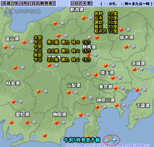Select the sun-cloud icon right of 静岡県 label
The width and height of the screenshot is (154, 147).
pyautogui.click(x=84, y=115)
